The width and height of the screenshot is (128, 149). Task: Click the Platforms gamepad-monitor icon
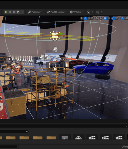[x=29, y=12]
